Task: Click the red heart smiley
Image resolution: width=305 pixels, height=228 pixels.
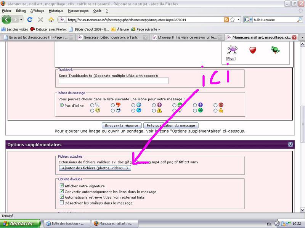Action: click(x=252, y=50)
